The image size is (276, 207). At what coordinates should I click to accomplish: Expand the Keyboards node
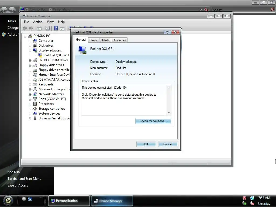(30, 85)
